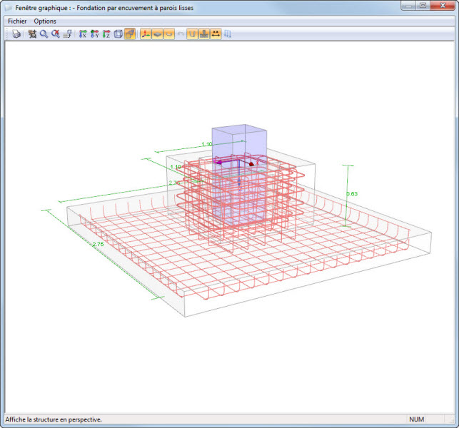This screenshot has width=459, height=428.
Task: Switch to view along Z axis
Action: 106,34
